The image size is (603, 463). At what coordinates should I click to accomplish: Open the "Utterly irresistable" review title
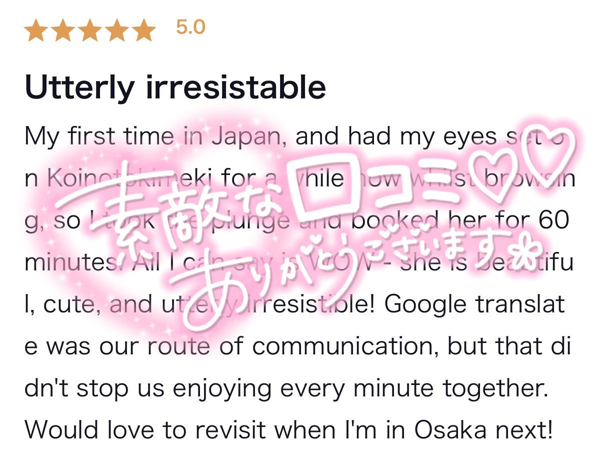(x=175, y=87)
